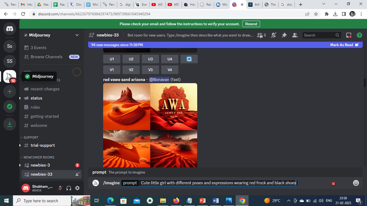Show the member list icon
The height and width of the screenshot is (206, 367).
[x=295, y=35]
